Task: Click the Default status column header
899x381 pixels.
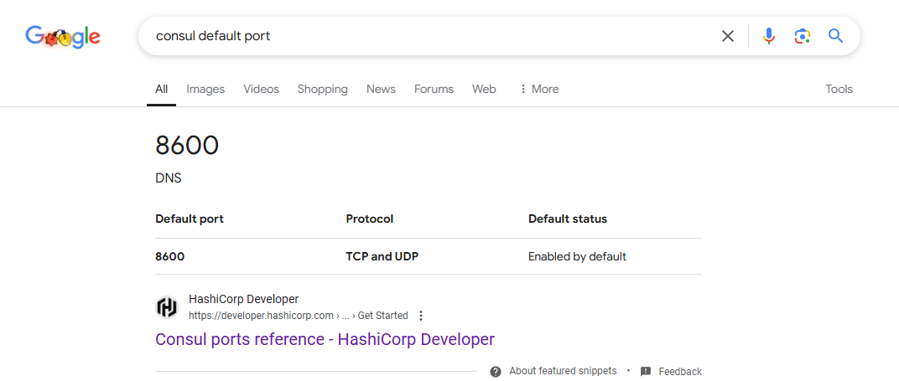Action: 568,219
